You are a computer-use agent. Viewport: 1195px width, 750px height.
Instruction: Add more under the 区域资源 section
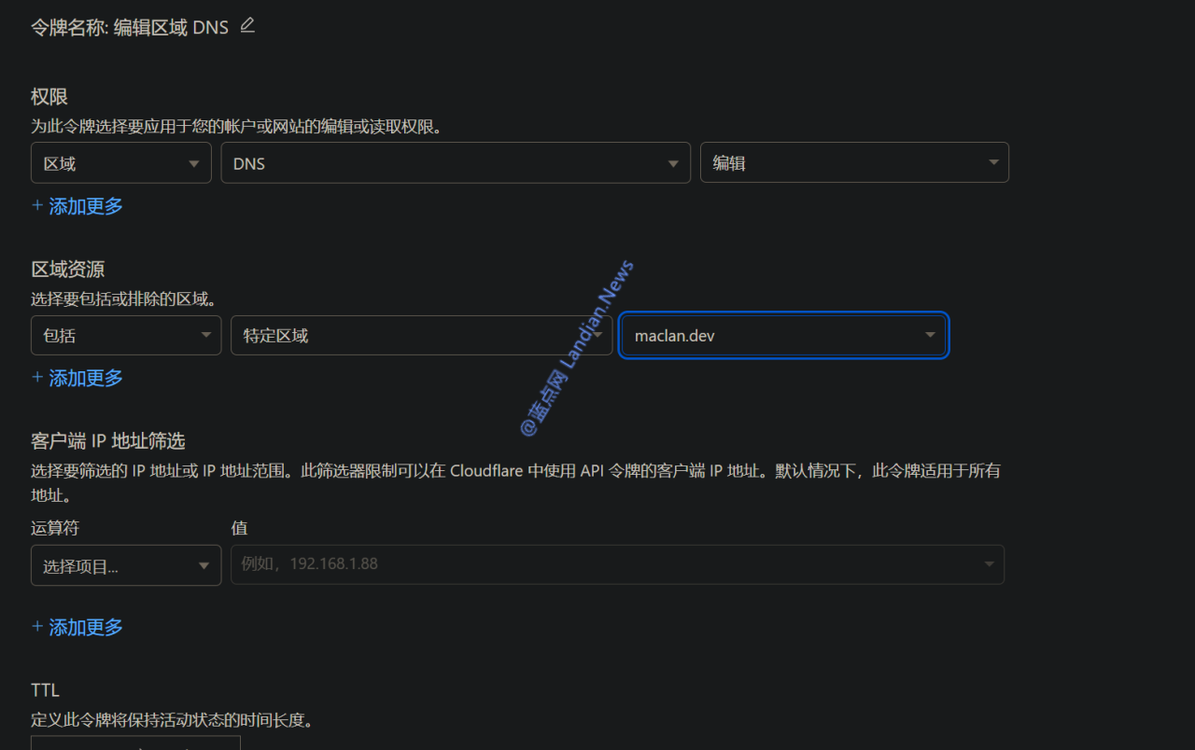point(77,378)
